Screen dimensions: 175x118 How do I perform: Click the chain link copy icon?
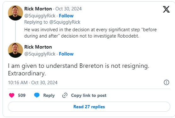[x=65, y=95]
